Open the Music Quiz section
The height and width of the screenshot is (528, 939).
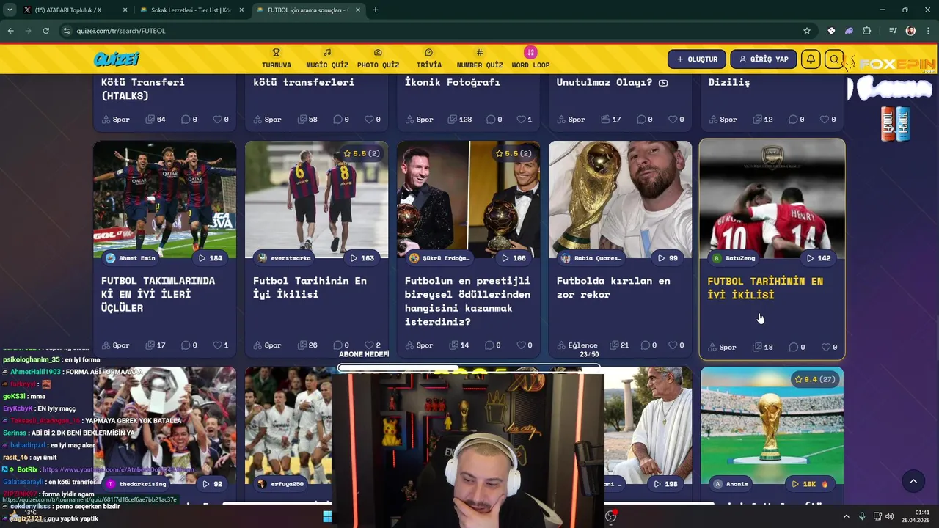pos(327,59)
